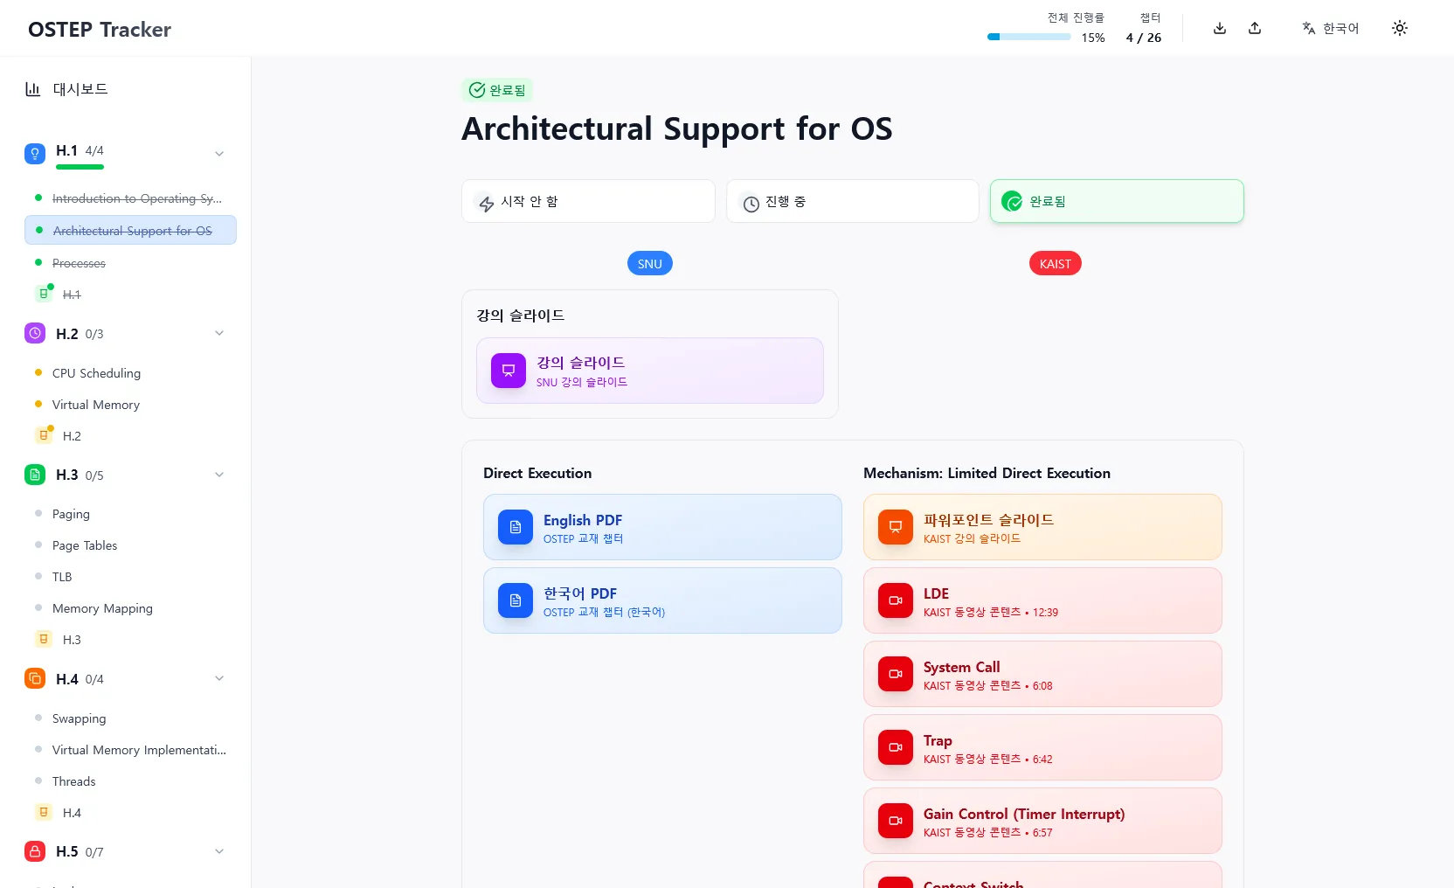Click the KAIST source badge
This screenshot has height=888, width=1454.
[1056, 264]
